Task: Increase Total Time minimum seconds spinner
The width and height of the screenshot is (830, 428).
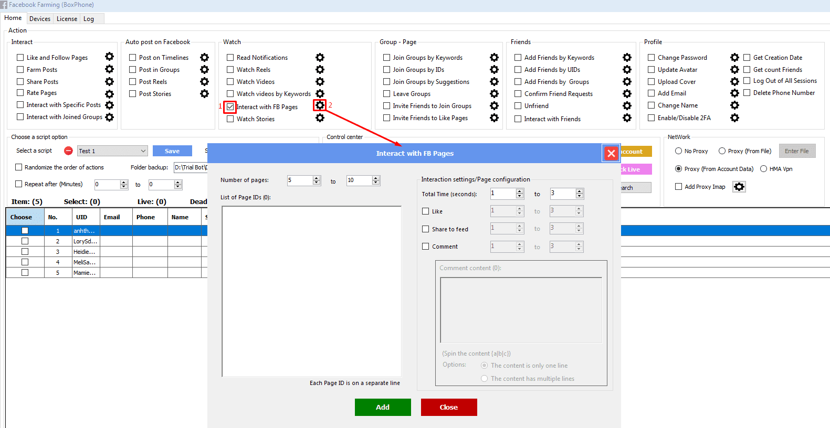Action: (520, 191)
